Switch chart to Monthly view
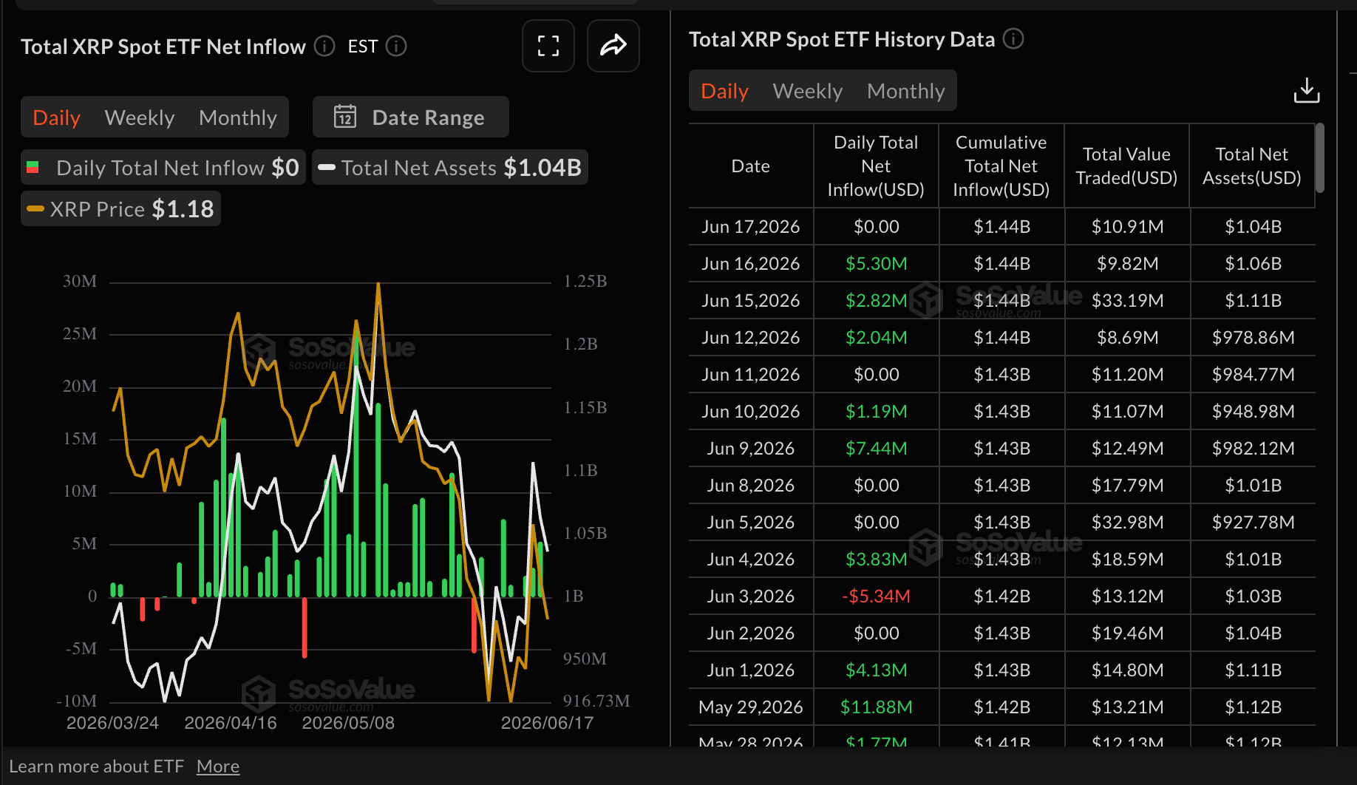1357x785 pixels. coord(238,118)
